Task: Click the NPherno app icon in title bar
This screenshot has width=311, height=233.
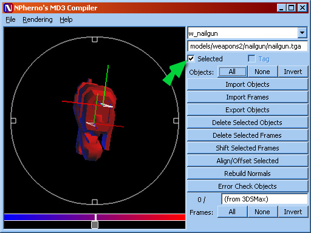Action: click(x=9, y=8)
